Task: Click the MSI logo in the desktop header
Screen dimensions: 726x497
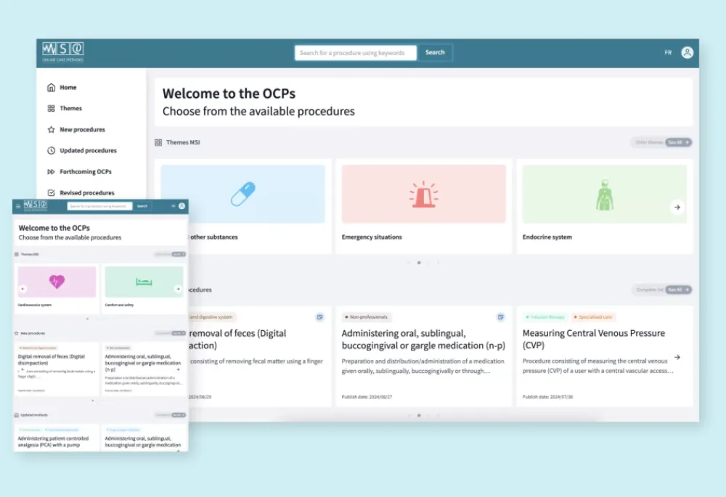Action: [x=63, y=52]
